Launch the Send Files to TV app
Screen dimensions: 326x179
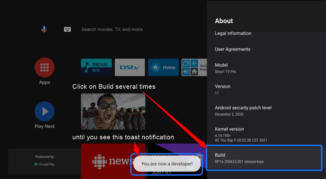click(x=96, y=67)
